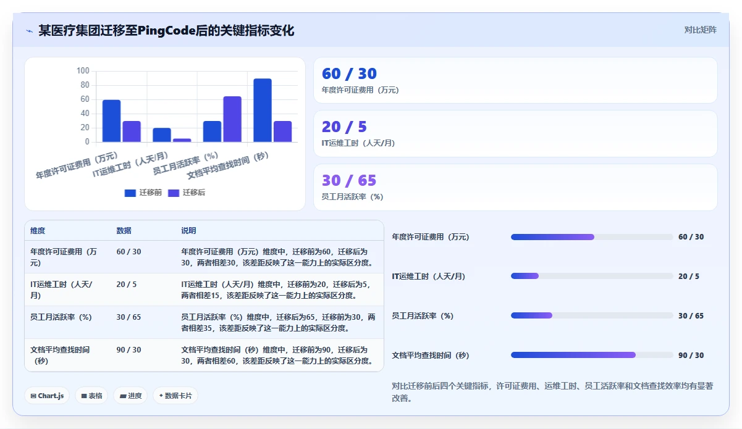Viewport: 742px width, 429px height.
Task: Click the table data value 30 / 65
Action: coord(129,317)
